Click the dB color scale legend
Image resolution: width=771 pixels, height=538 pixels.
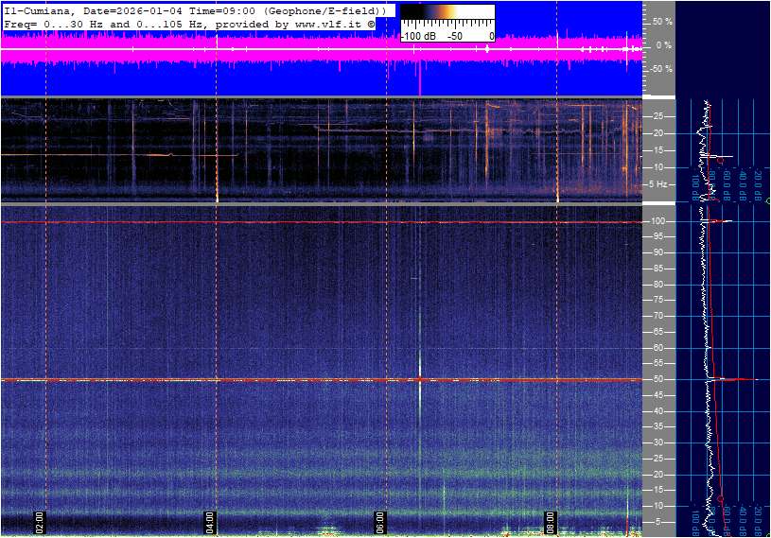click(447, 20)
